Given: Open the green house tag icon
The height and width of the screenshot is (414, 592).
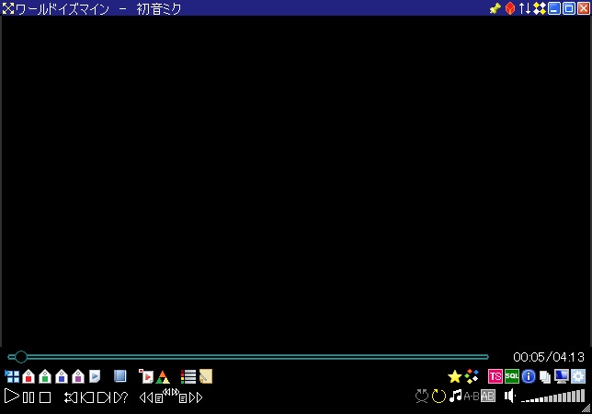Looking at the screenshot, I should 45,376.
